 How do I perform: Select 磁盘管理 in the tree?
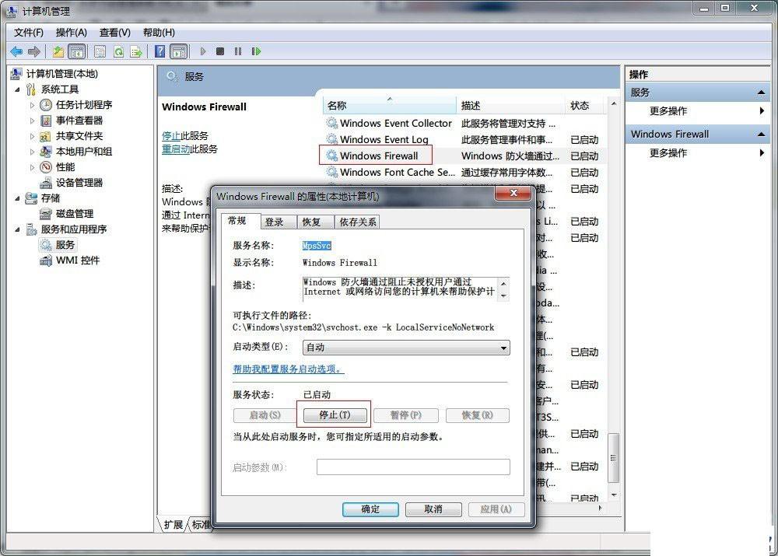[75, 214]
